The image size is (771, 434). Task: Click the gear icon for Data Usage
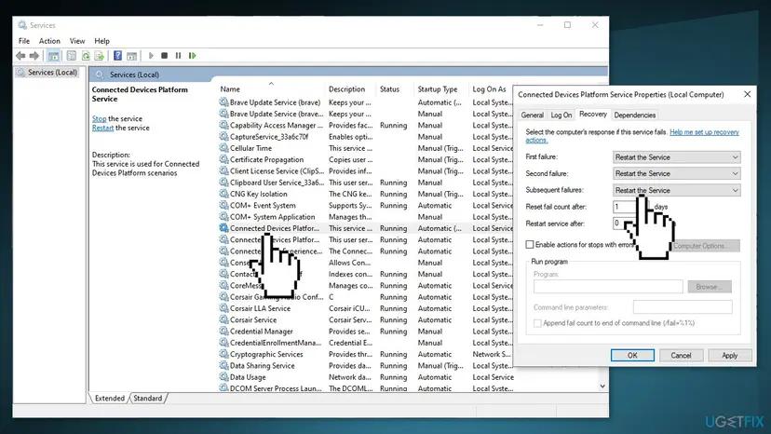(223, 377)
